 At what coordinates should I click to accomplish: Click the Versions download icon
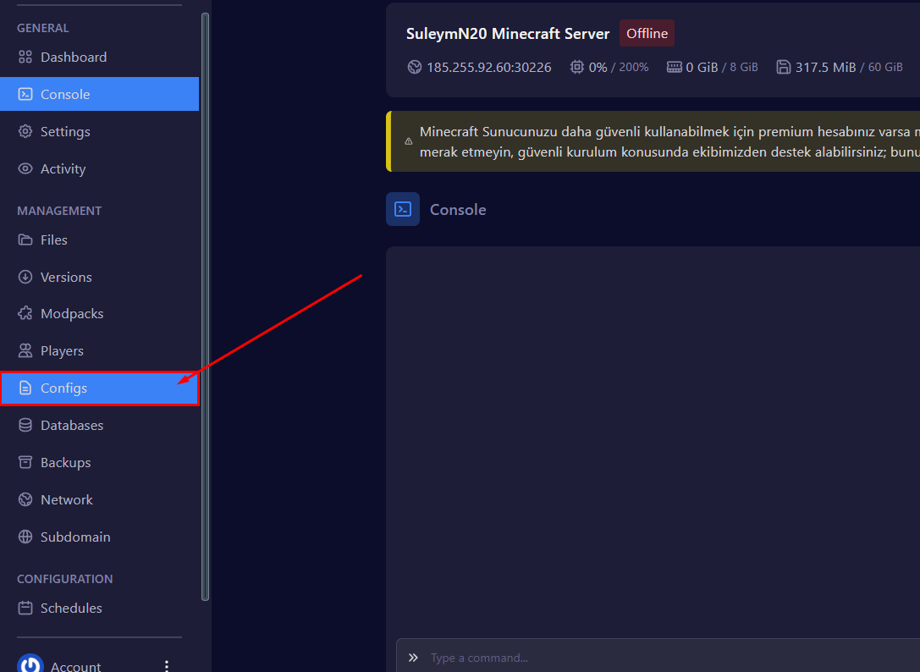pos(25,277)
